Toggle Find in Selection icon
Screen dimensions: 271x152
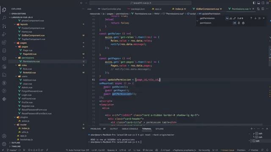(260, 18)
